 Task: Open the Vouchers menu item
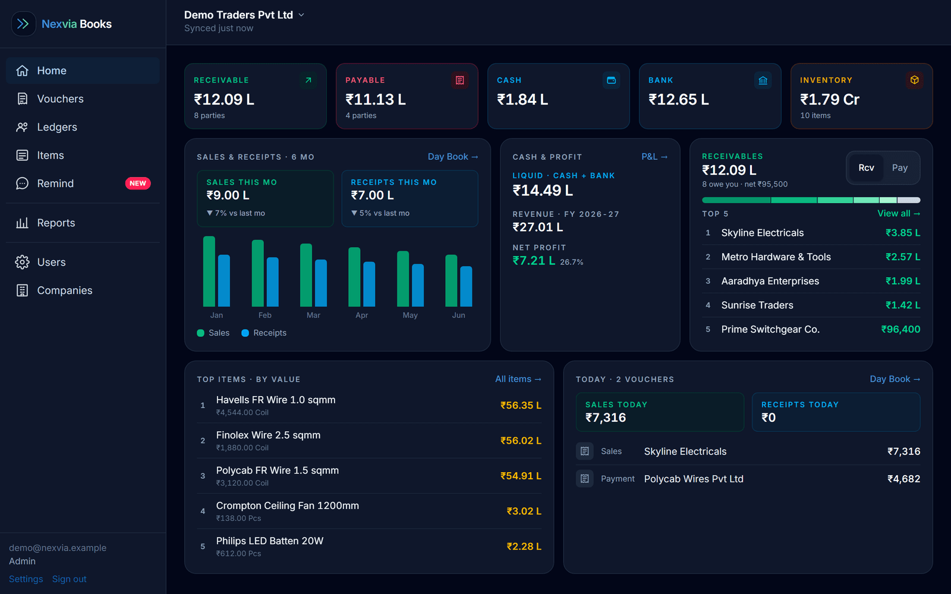click(83, 99)
